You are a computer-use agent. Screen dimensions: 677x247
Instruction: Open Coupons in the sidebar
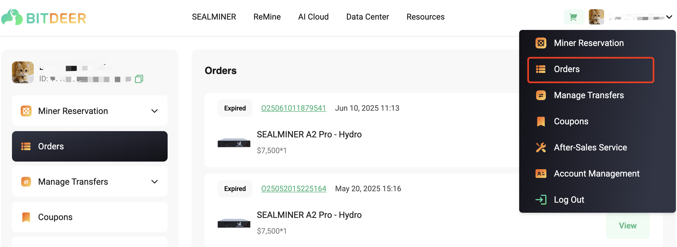coord(90,217)
